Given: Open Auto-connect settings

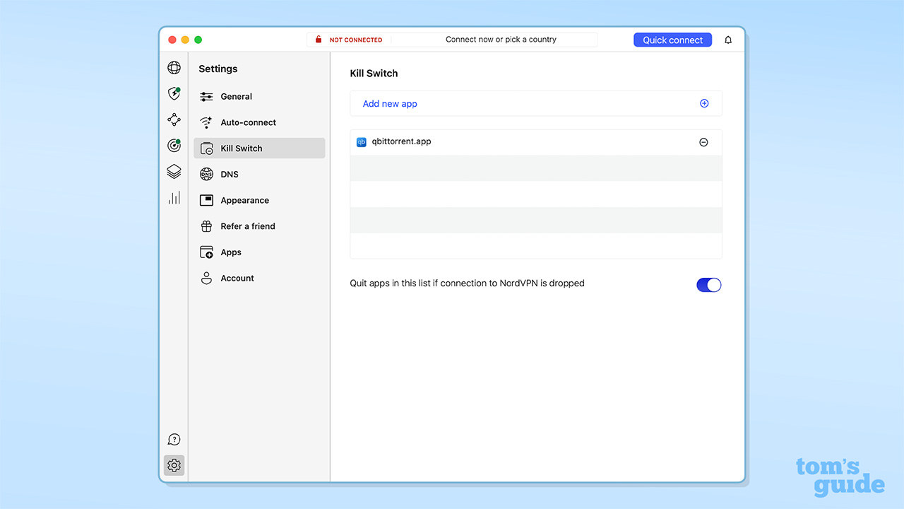Looking at the screenshot, I should tap(259, 122).
